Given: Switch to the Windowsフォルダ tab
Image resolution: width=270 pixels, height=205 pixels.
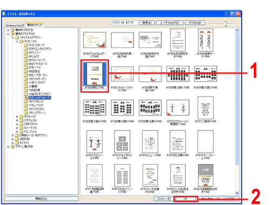Looking at the screenshot, I should point(15,25).
